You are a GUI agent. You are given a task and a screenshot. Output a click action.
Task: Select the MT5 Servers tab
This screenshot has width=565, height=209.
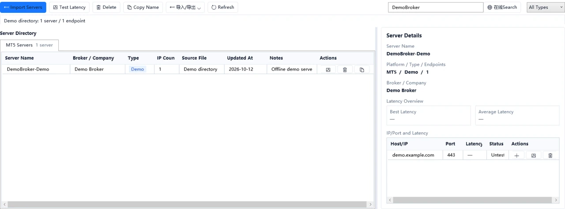[x=29, y=45]
